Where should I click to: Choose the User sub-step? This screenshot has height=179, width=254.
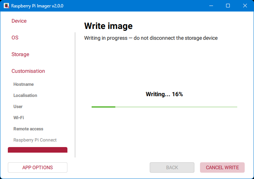click(x=18, y=107)
